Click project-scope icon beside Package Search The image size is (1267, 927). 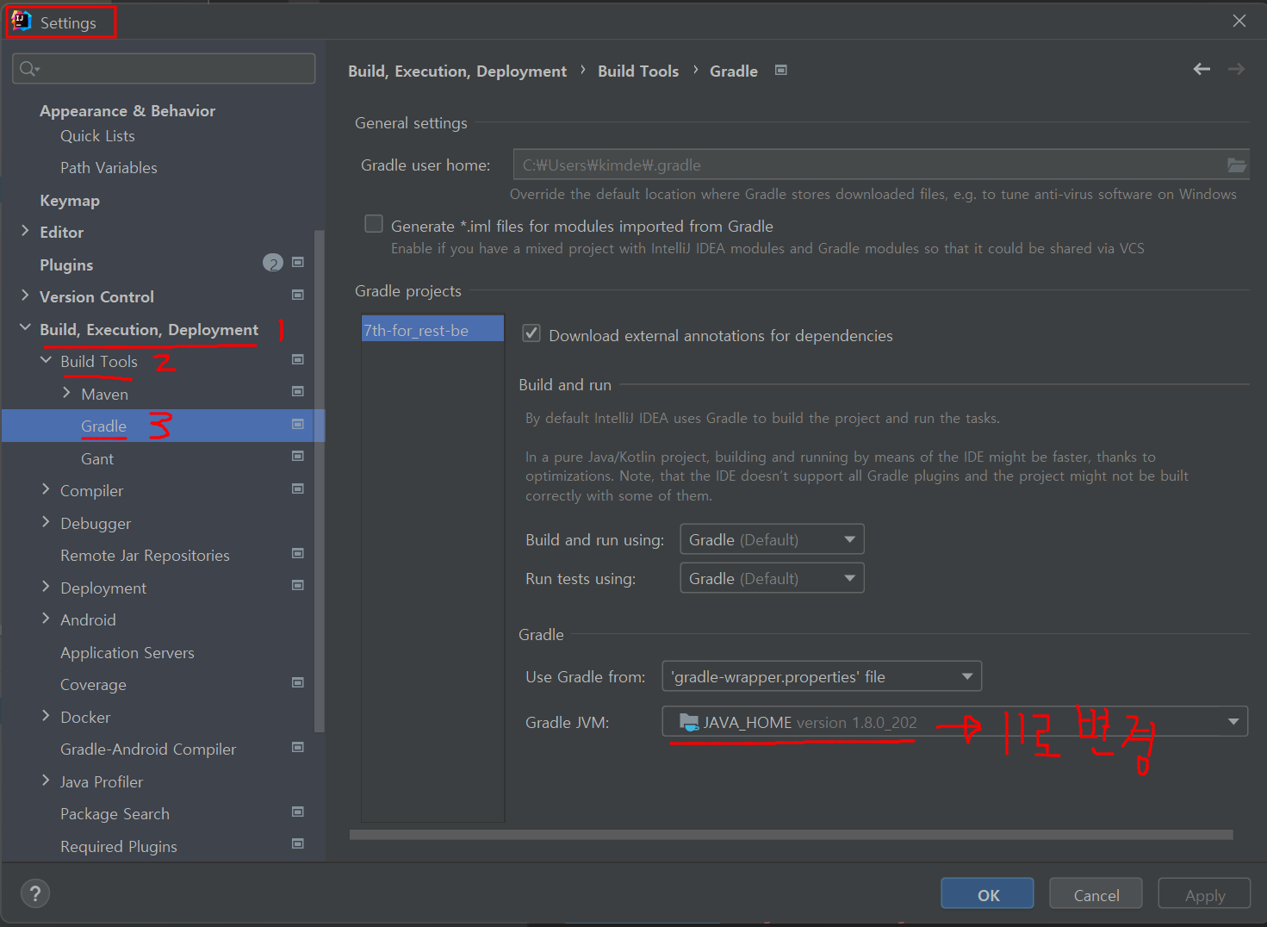coord(298,812)
